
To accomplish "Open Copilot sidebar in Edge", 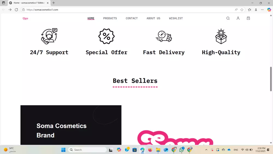I will pyautogui.click(x=269, y=10).
